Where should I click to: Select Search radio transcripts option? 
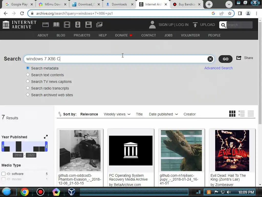point(28,88)
